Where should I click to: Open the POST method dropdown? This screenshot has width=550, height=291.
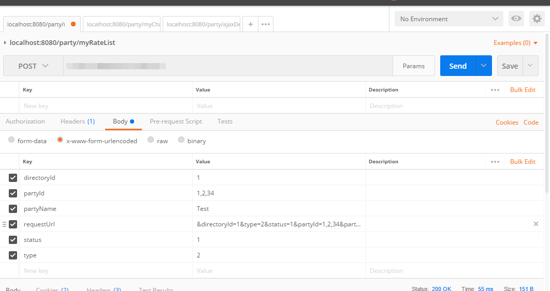33,66
